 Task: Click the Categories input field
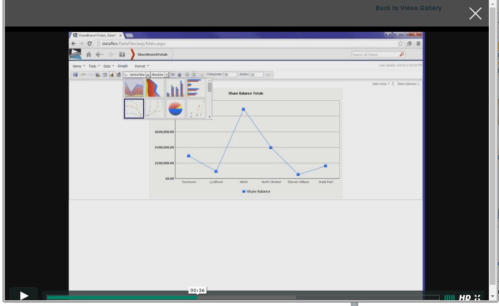(x=230, y=75)
